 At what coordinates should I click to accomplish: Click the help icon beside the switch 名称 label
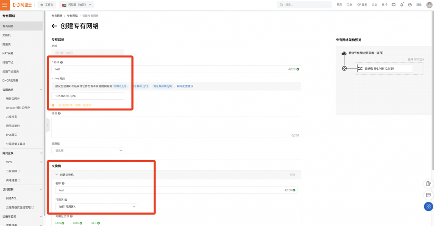click(63, 183)
